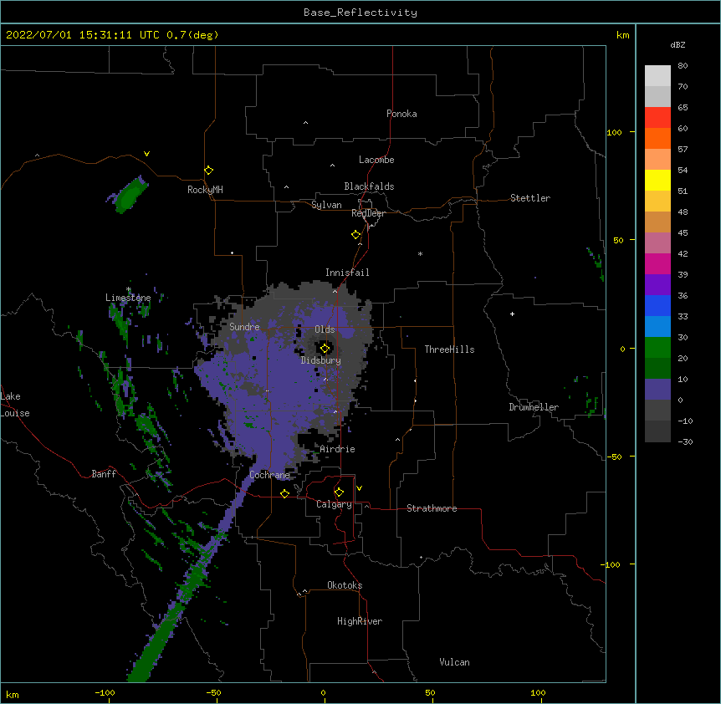Click the Stettler city label
721x704 pixels.
point(530,198)
